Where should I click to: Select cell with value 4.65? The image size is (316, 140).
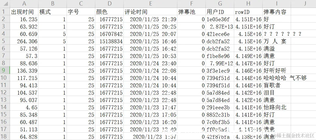[x=24, y=107]
